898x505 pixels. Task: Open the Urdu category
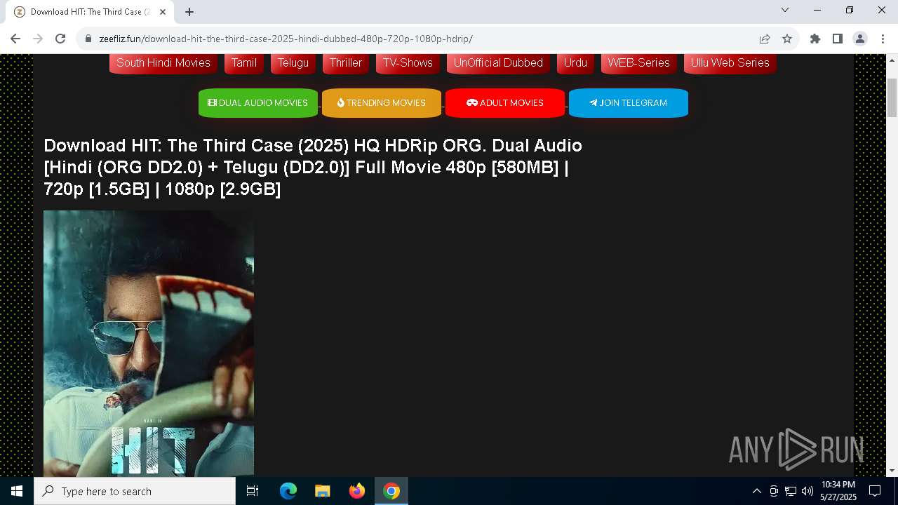575,62
